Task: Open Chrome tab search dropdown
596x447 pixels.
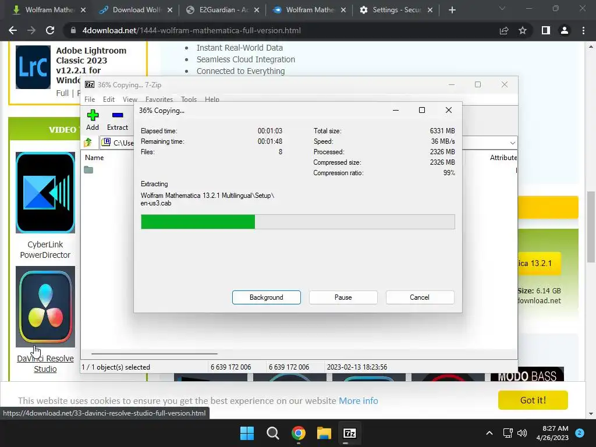Action: coord(502,8)
